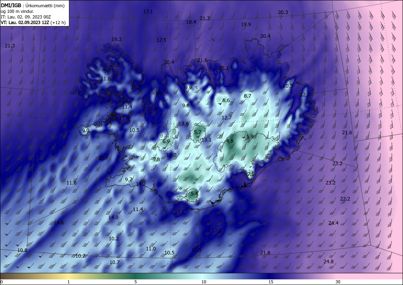Click the map value 9.9
The height and width of the screenshot is (285, 403).
[x=188, y=88]
